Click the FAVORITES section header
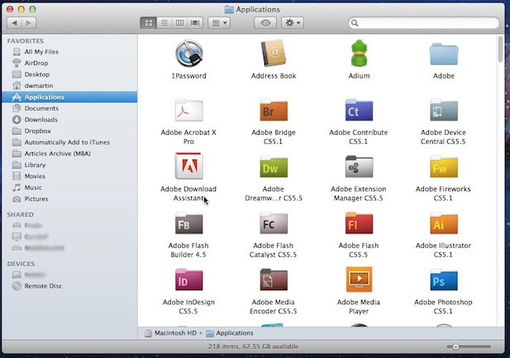The image size is (510, 358). [x=26, y=41]
